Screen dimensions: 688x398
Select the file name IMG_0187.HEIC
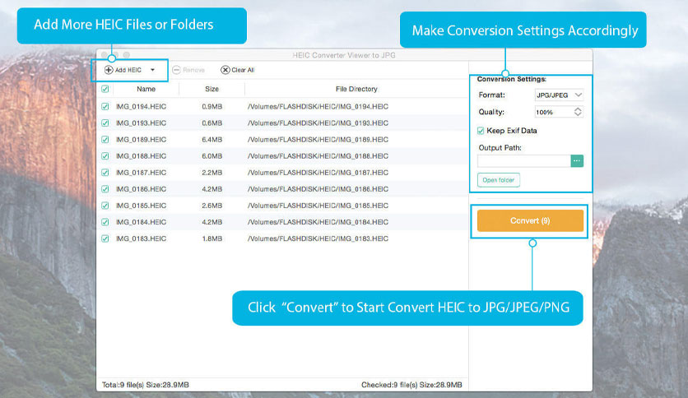click(141, 173)
